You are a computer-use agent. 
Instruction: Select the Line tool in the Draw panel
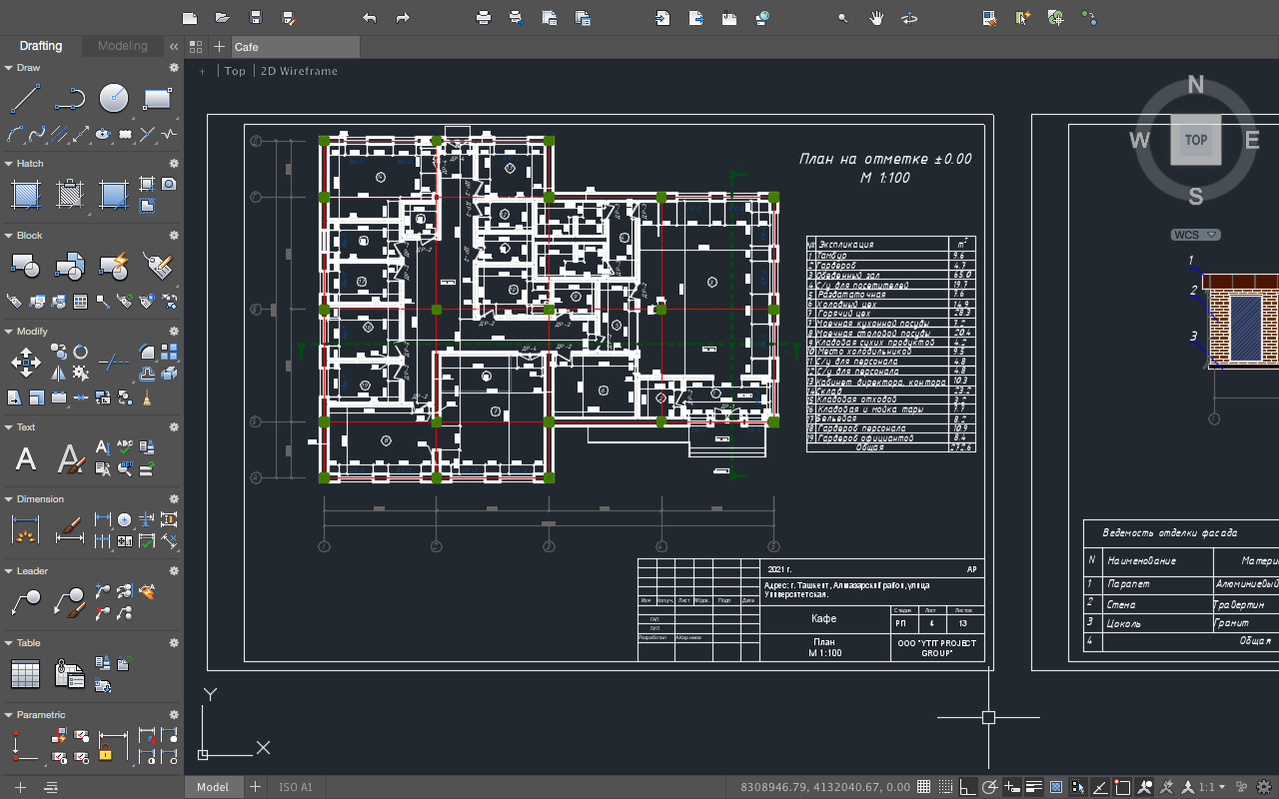click(x=24, y=99)
